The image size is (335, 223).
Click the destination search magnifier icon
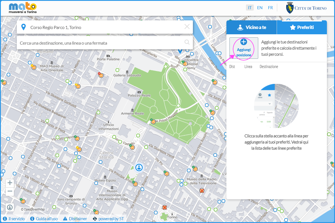187,42
